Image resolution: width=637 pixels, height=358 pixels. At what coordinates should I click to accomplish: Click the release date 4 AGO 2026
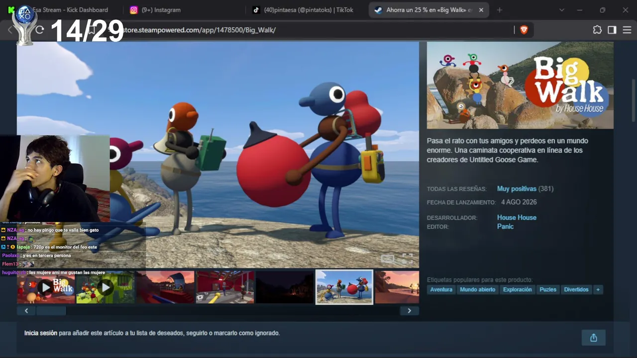(519, 202)
